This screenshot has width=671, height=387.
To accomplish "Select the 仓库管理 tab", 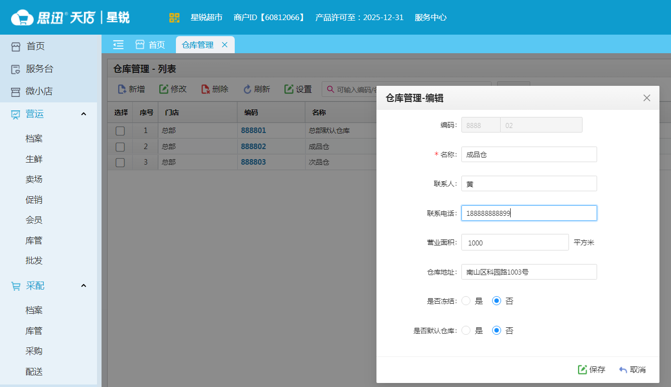I will (198, 45).
